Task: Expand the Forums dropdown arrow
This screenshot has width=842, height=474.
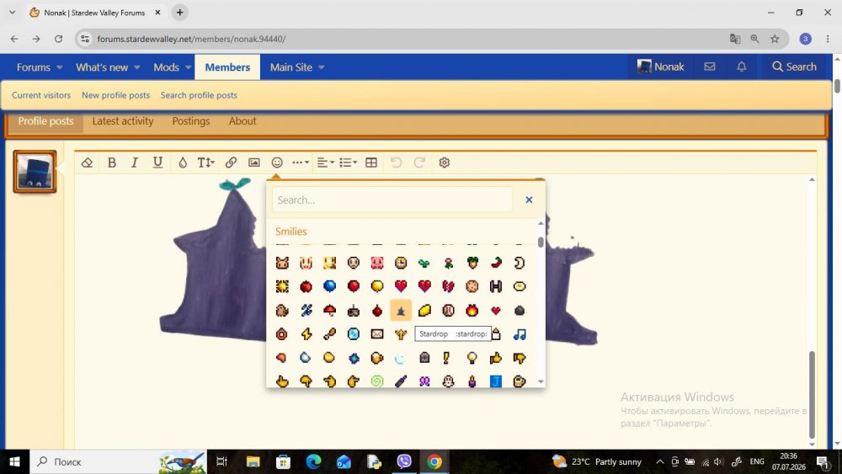Action: (60, 67)
